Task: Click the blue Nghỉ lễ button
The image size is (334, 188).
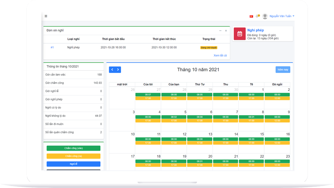Action: [x=73, y=164]
